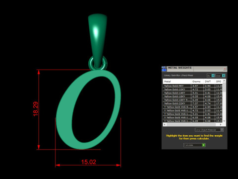
Task: Click the 15.02 width dimension label
Action: click(x=89, y=162)
